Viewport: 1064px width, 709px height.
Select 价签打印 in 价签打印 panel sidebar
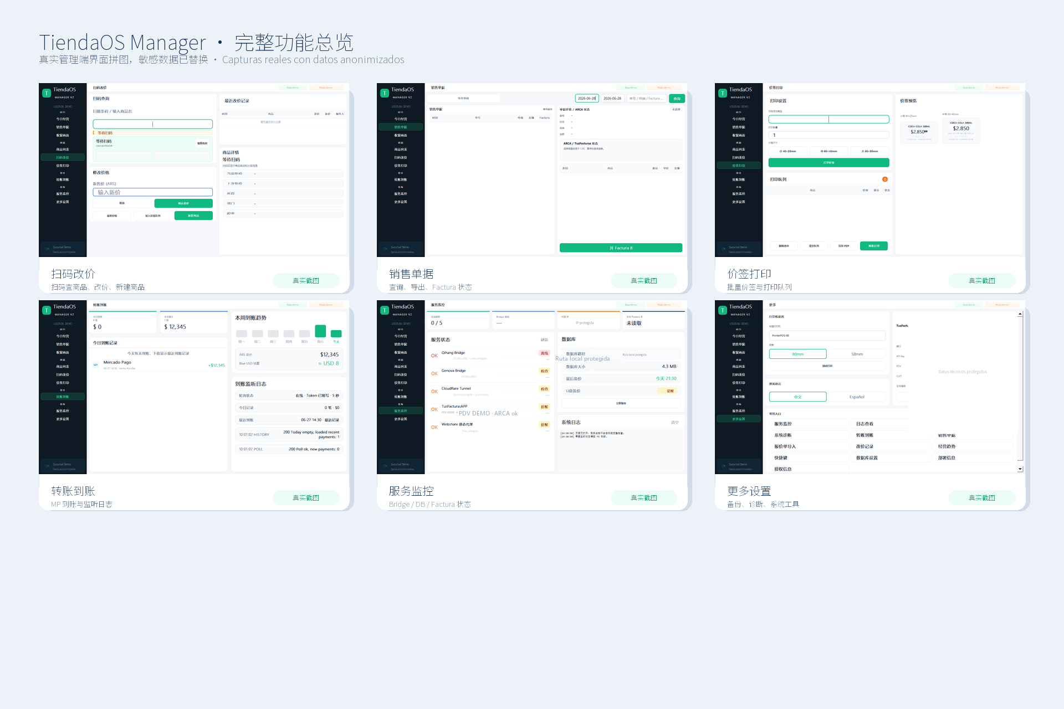click(739, 166)
